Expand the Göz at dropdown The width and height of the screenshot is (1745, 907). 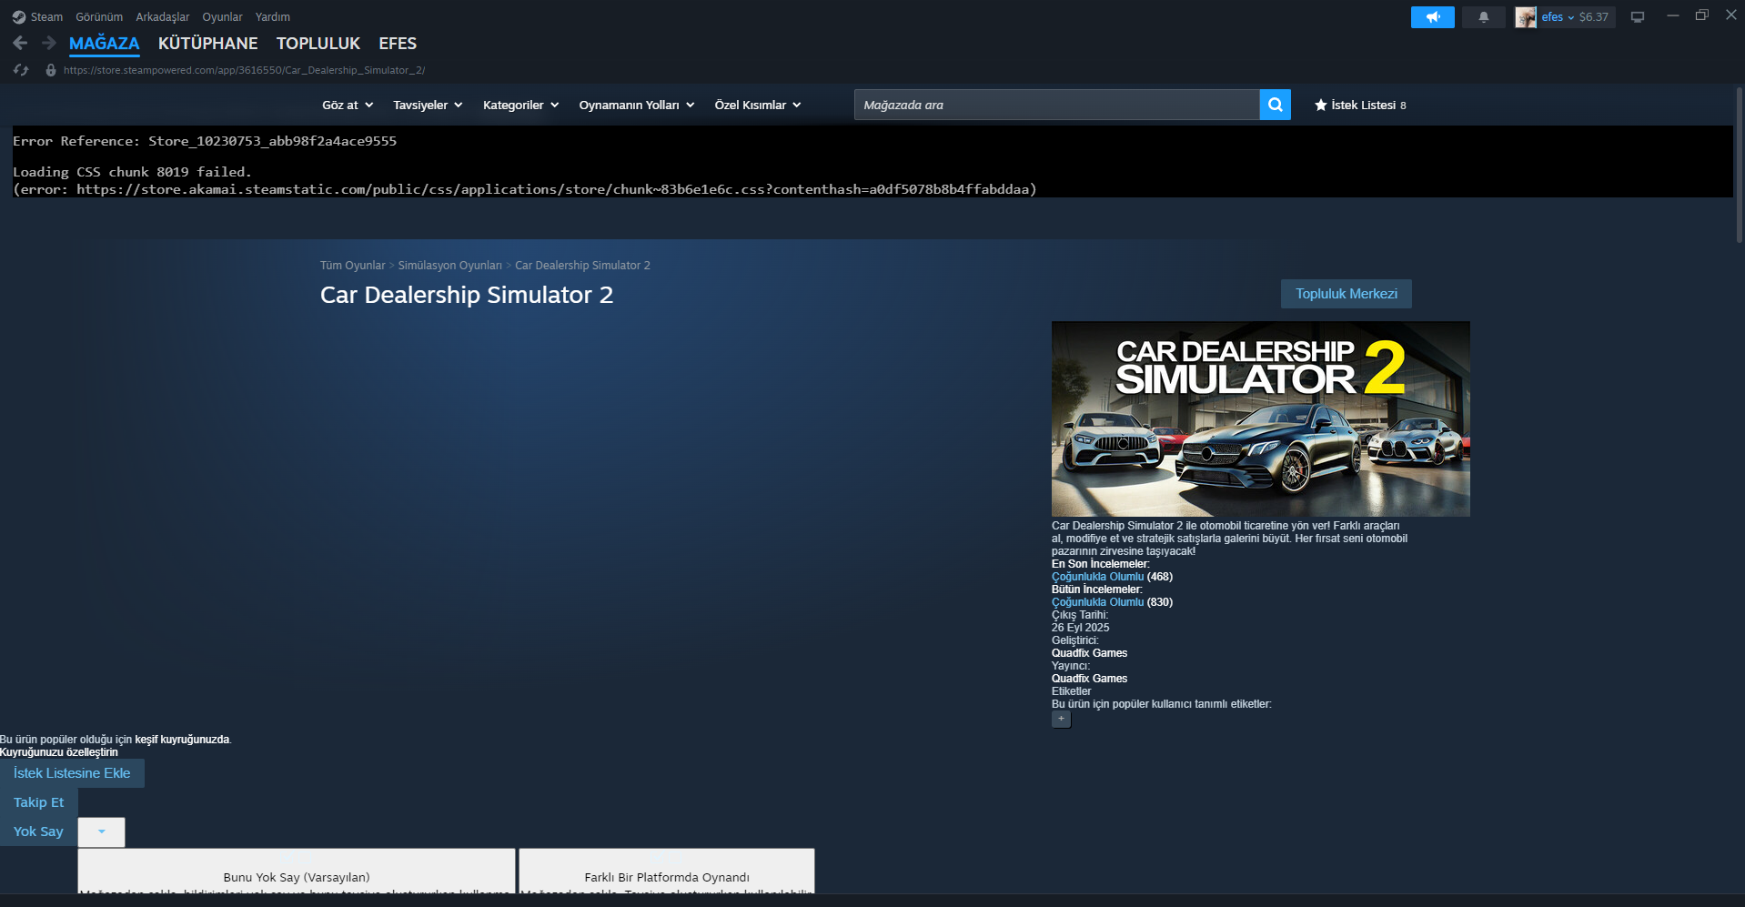pyautogui.click(x=348, y=106)
